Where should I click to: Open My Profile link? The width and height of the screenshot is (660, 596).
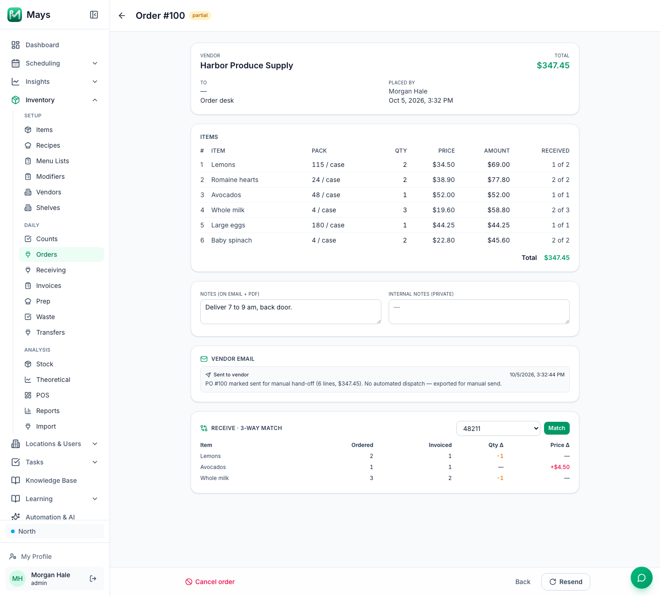tap(31, 557)
